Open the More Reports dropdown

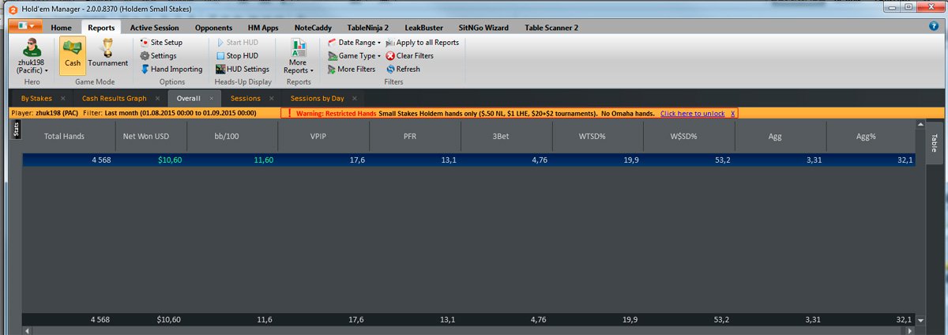299,56
